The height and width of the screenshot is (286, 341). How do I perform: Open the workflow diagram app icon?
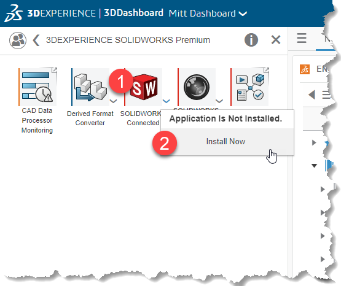[x=250, y=87]
